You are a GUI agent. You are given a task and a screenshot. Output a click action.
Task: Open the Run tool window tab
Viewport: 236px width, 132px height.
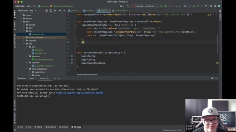tap(29, 127)
